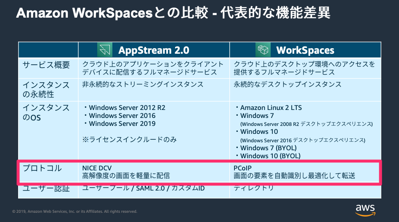
Task: Click the 'PCoIP' protocol name
Action: click(242, 168)
